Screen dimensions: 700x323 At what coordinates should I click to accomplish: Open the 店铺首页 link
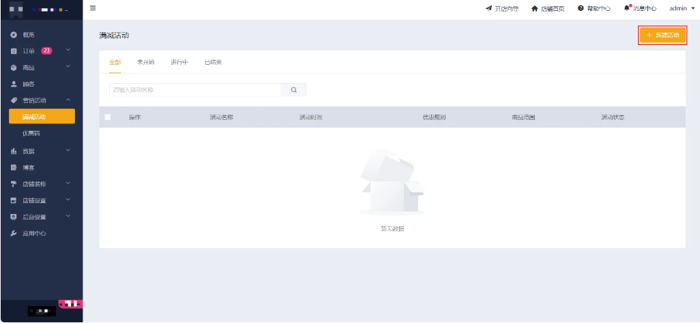[553, 8]
